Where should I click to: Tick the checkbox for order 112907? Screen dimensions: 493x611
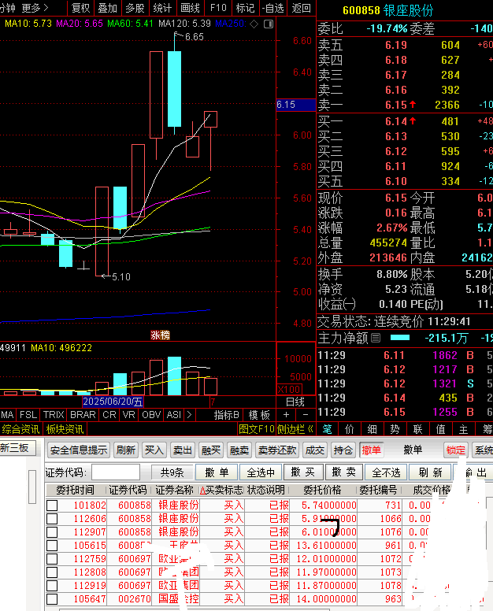tap(52, 532)
